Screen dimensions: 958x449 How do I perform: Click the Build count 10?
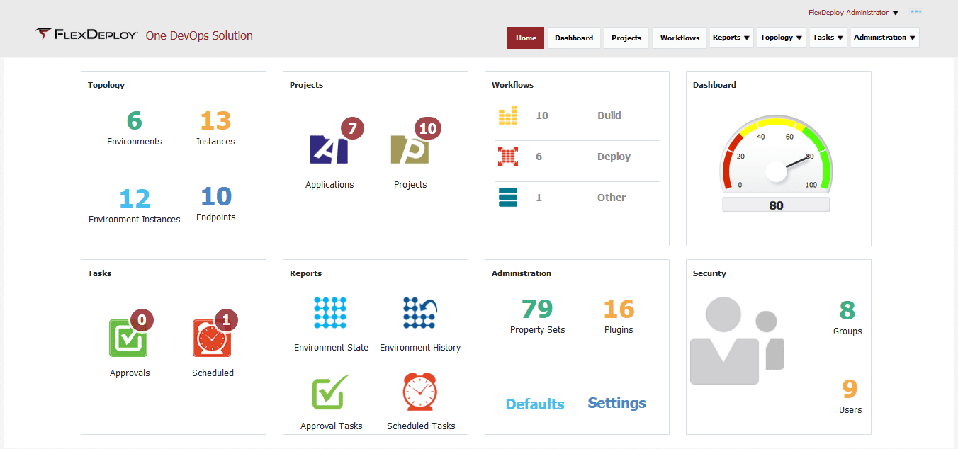click(x=542, y=115)
